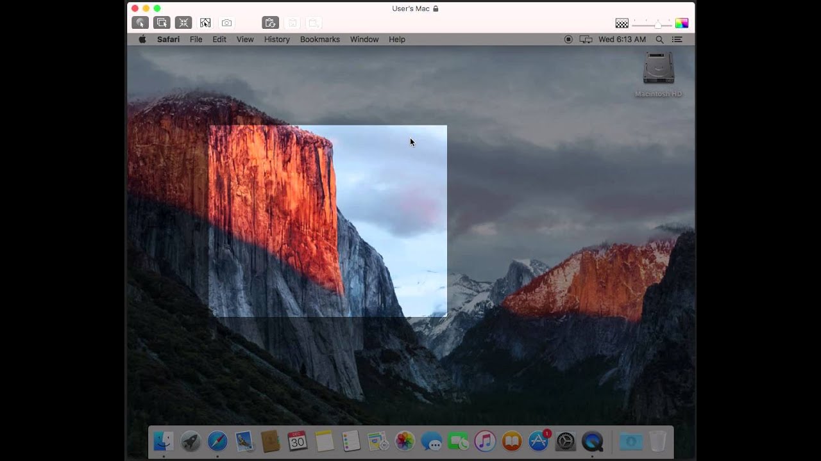Open the File menu

[x=196, y=39]
